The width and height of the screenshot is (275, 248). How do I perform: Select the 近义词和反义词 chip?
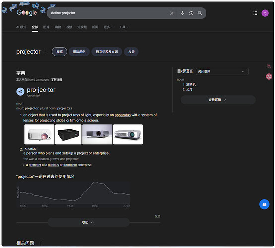107,52
